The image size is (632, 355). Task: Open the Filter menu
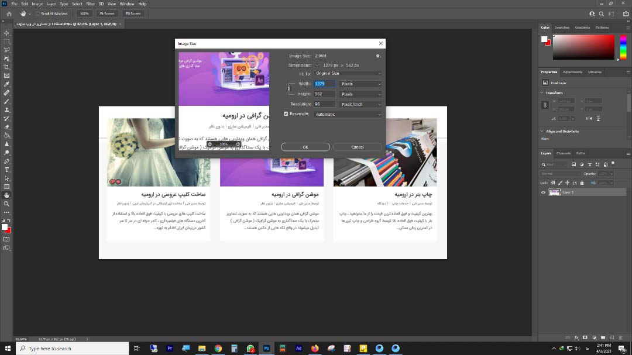click(90, 4)
